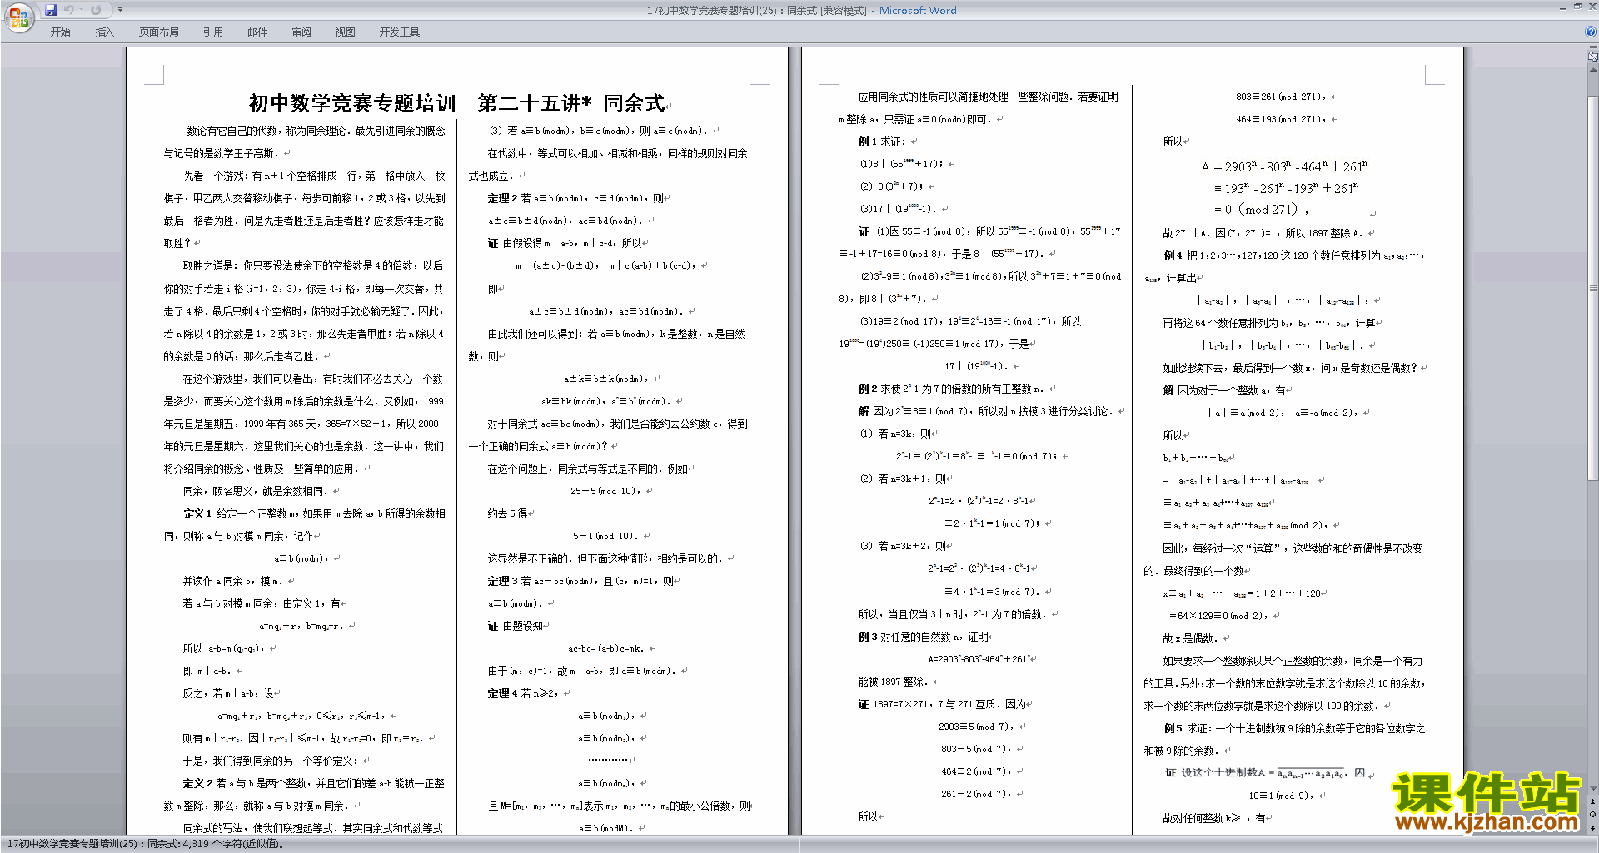Open the Undo history dropdown arrow
1599x853 pixels.
[x=81, y=10]
